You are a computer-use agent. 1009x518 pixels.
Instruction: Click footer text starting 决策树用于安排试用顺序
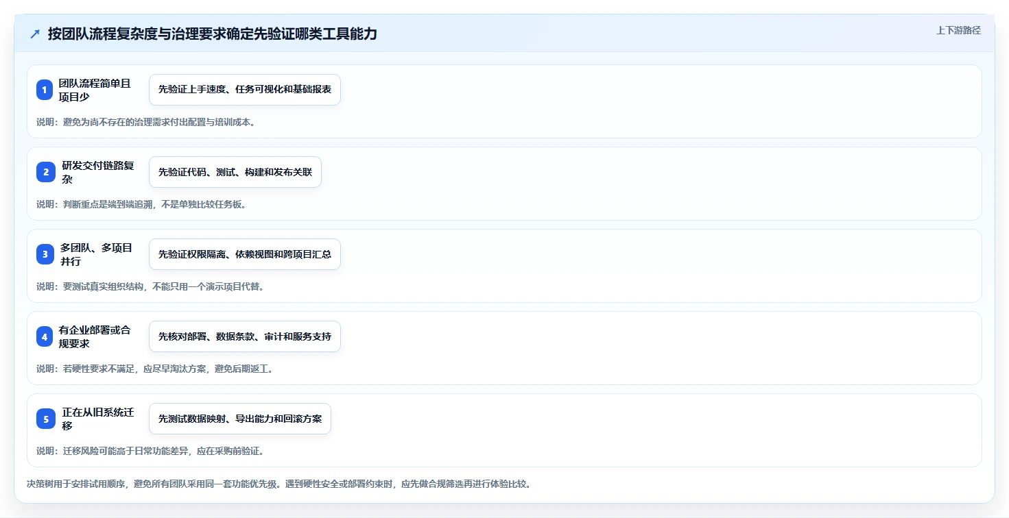[278, 484]
